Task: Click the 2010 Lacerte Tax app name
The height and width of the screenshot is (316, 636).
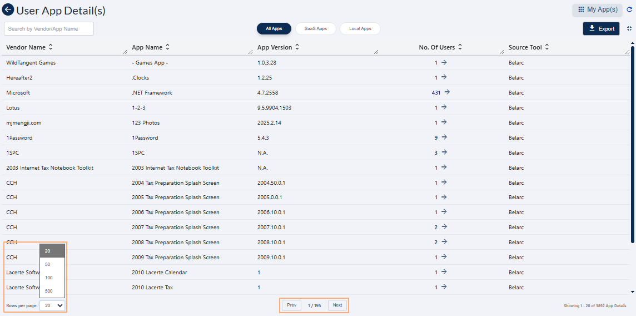Action: pyautogui.click(x=152, y=287)
